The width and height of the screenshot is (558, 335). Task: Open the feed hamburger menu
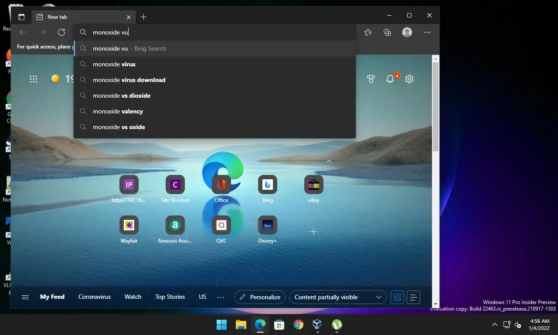pyautogui.click(x=25, y=297)
